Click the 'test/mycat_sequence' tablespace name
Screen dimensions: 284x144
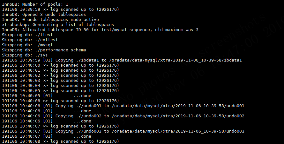pyautogui.click(x=126, y=29)
